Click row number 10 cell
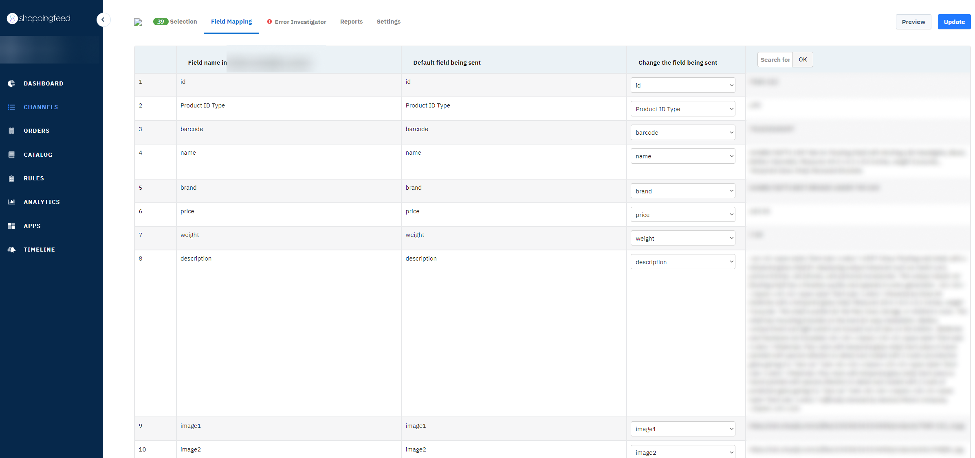This screenshot has width=975, height=458. coord(155,449)
